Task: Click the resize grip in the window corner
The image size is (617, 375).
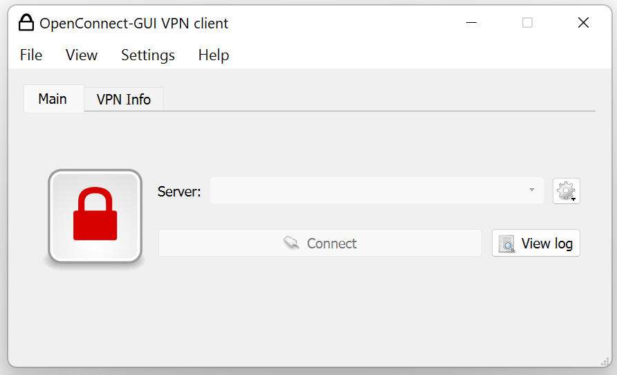Action: (605, 360)
